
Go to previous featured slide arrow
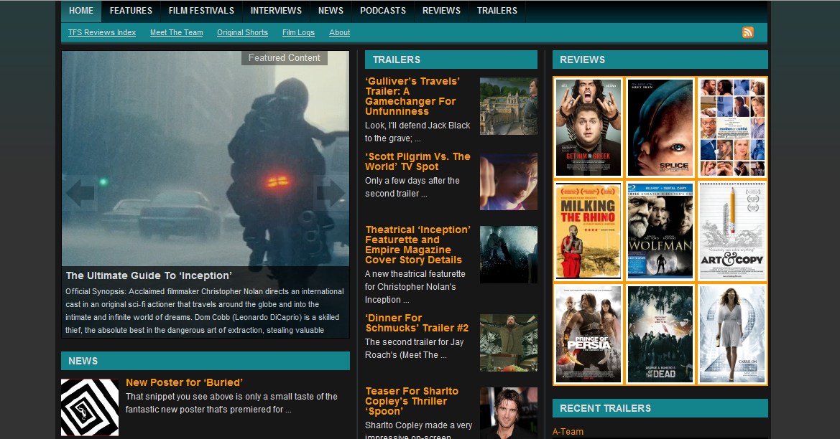(80, 192)
